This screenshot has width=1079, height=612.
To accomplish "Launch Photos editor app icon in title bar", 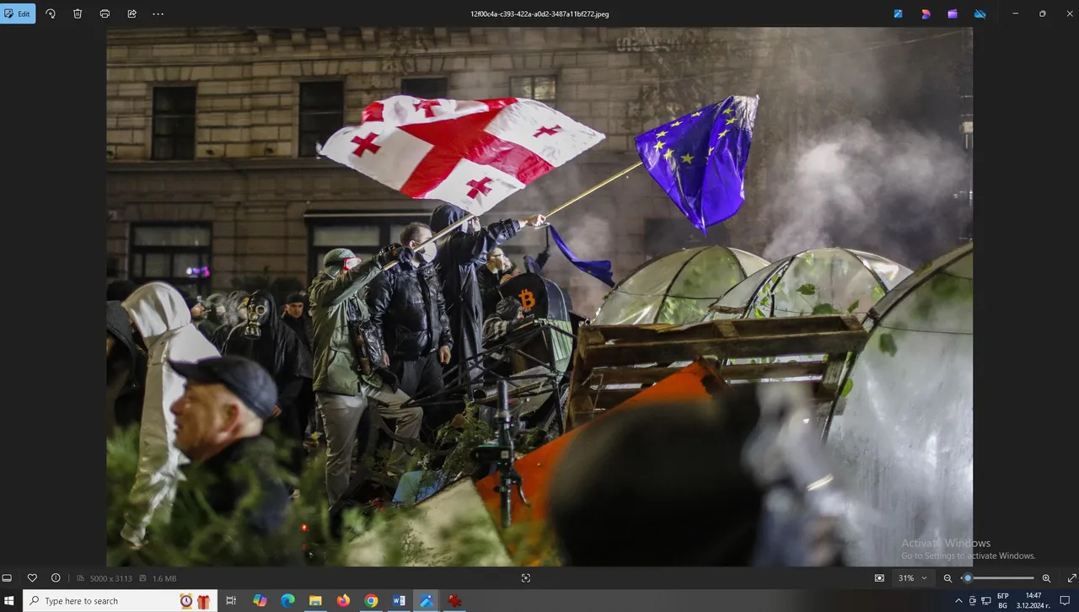I will tap(899, 13).
